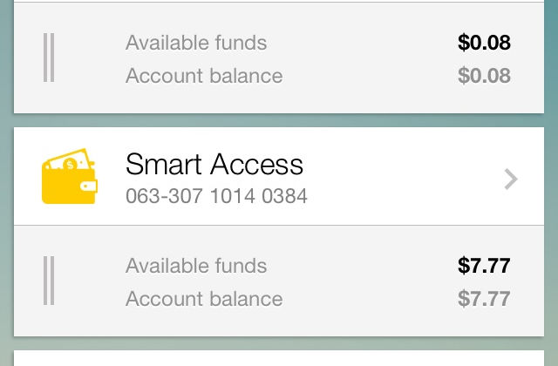The image size is (558, 366).
Task: Tap the teal gap between the two account cards
Action: 279,120
